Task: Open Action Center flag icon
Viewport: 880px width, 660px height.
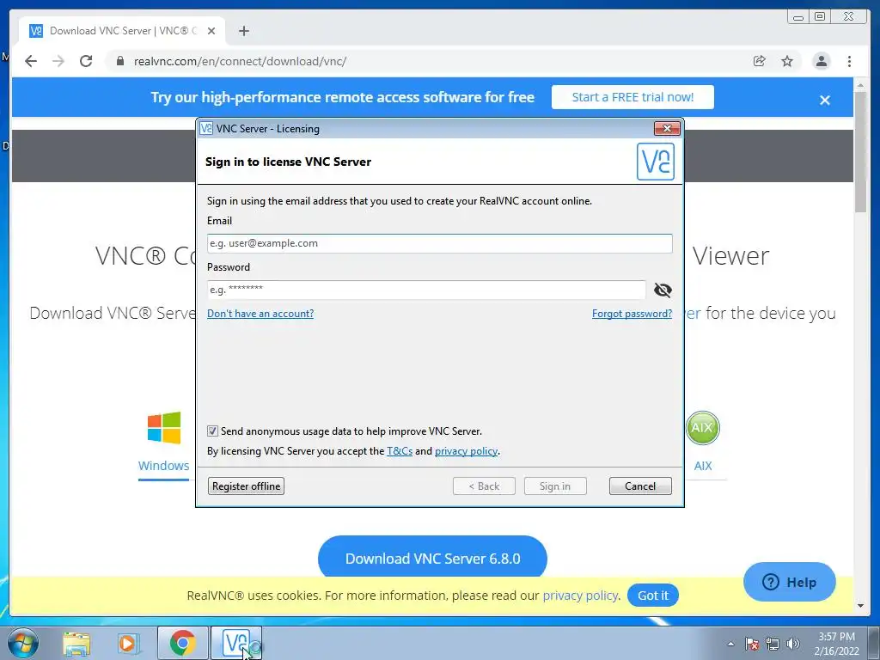Action: [x=752, y=644]
